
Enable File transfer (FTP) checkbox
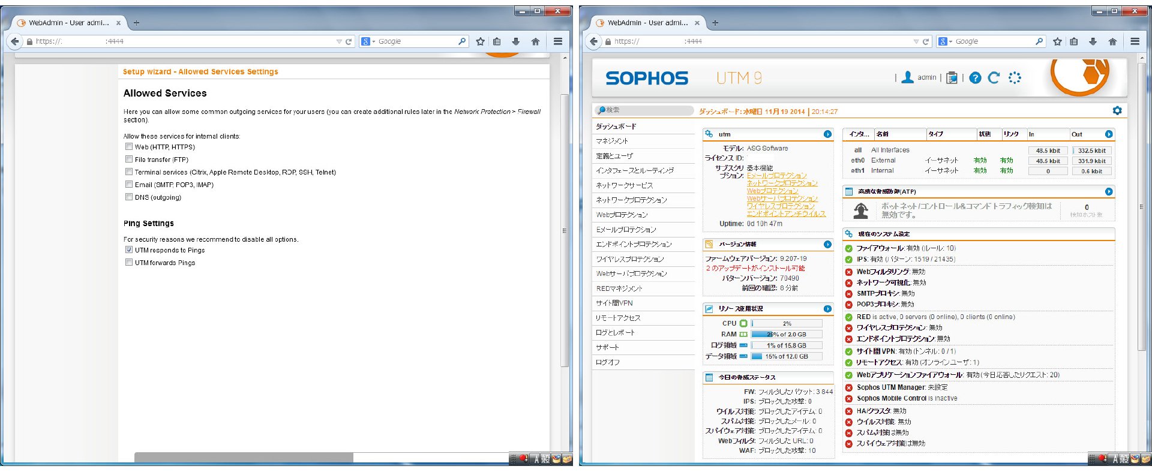coord(129,159)
